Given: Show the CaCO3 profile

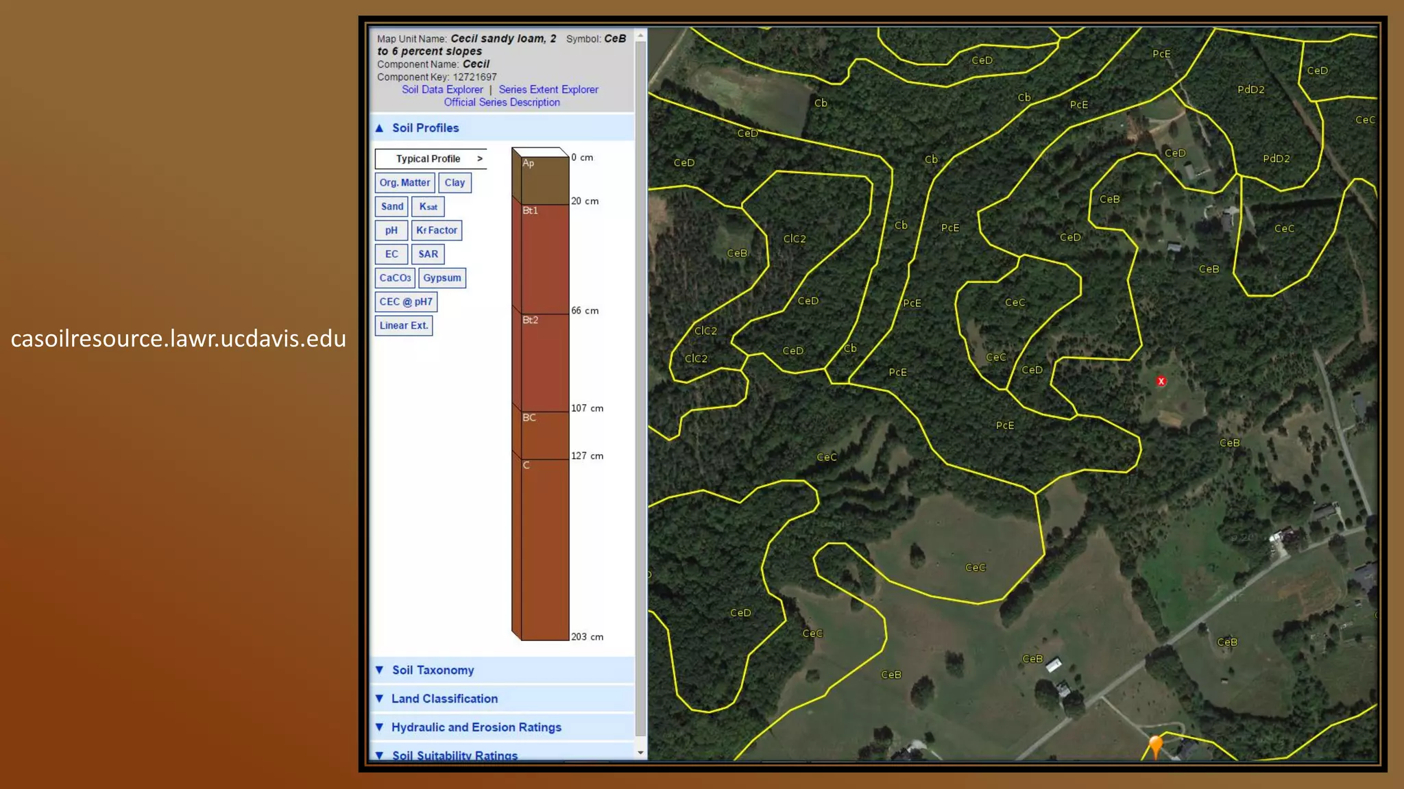Looking at the screenshot, I should tap(395, 278).
